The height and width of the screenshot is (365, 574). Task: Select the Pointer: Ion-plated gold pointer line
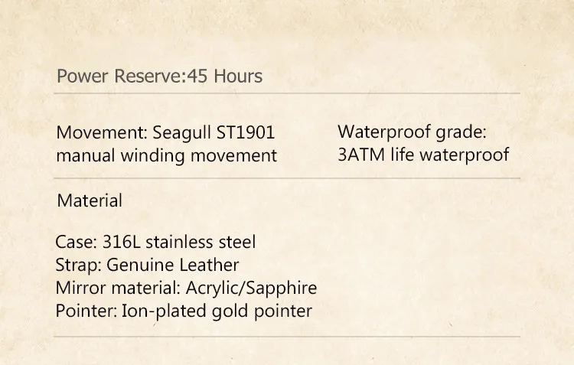[184, 311]
